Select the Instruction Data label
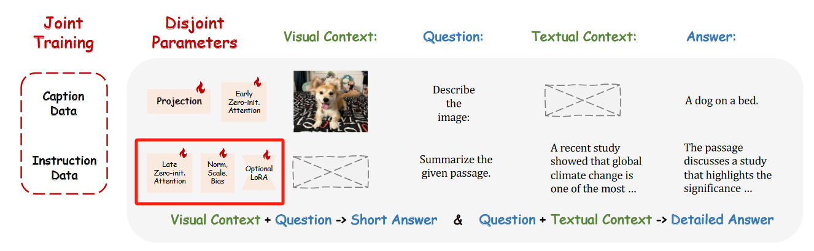Image resolution: width=814 pixels, height=251 pixels. [x=64, y=168]
